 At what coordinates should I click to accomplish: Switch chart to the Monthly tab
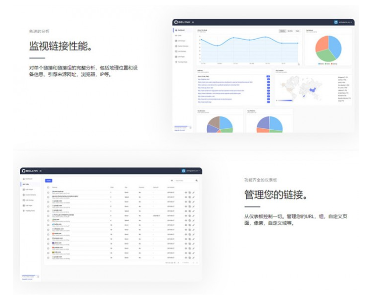coord(290,31)
